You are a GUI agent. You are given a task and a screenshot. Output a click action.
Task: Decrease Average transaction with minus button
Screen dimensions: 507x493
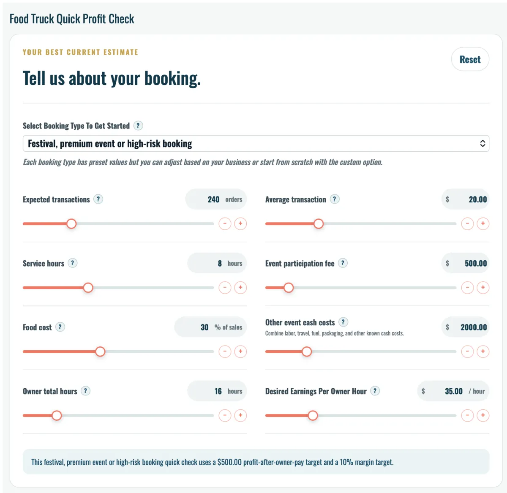(x=467, y=223)
